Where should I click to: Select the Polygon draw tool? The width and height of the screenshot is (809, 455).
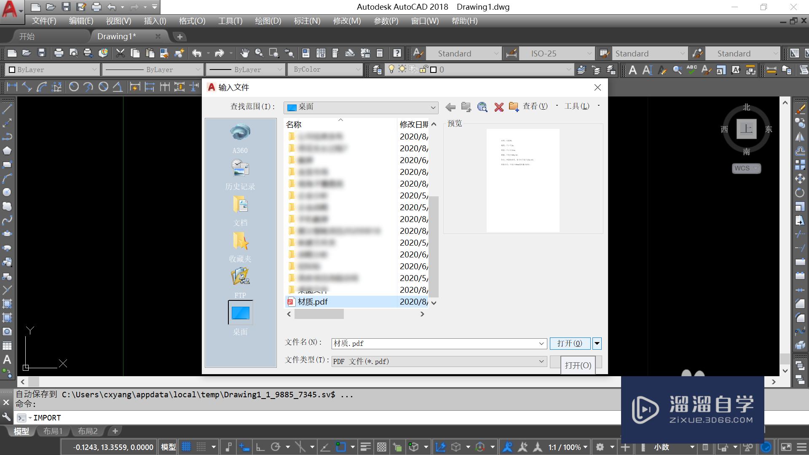point(7,150)
